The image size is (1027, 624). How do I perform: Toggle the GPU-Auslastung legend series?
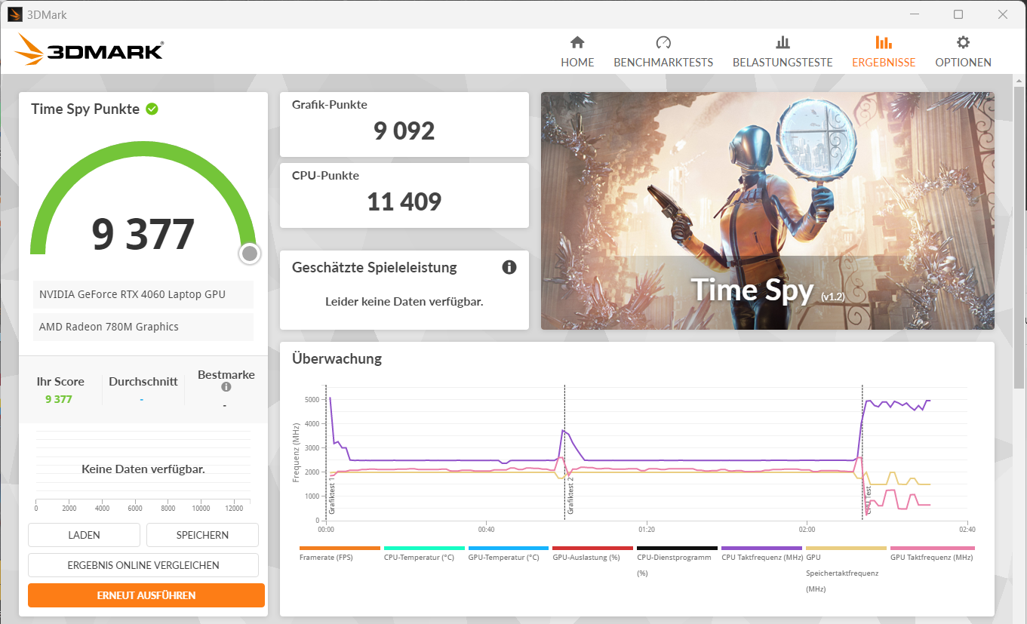tap(586, 557)
